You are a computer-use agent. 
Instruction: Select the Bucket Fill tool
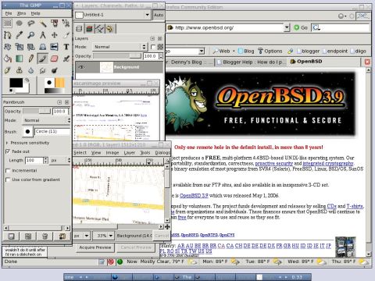[x=8, y=59]
